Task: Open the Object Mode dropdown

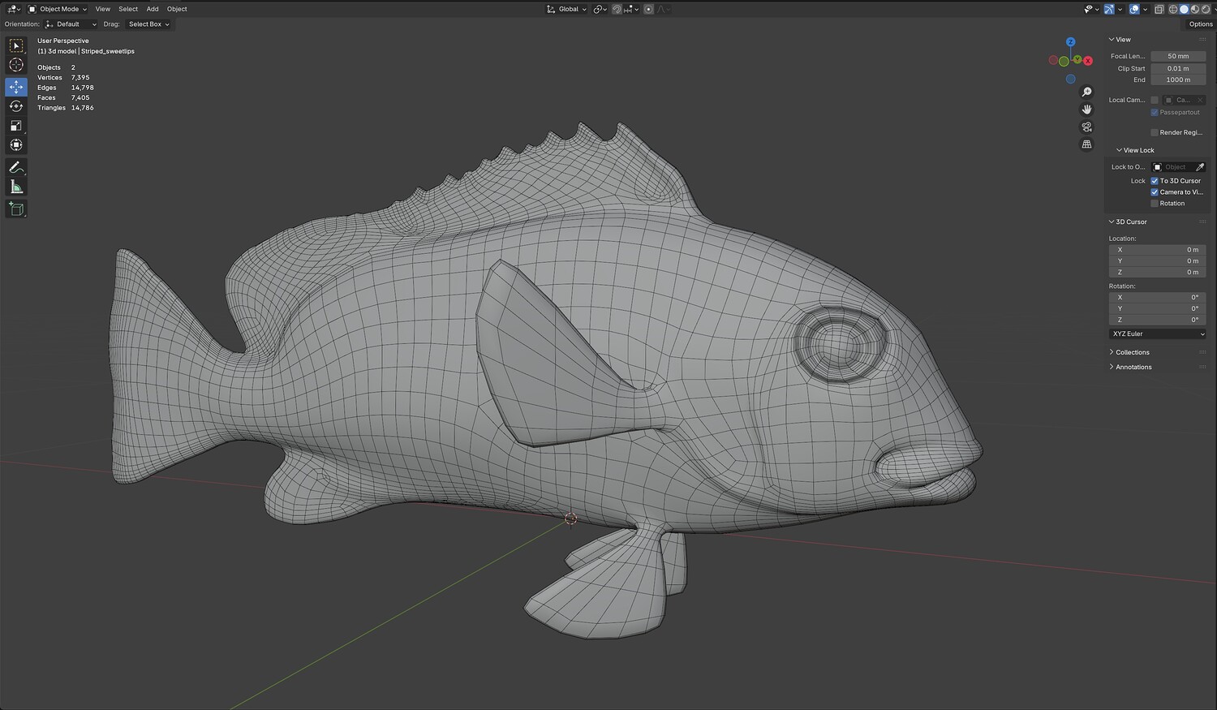Action: (58, 9)
